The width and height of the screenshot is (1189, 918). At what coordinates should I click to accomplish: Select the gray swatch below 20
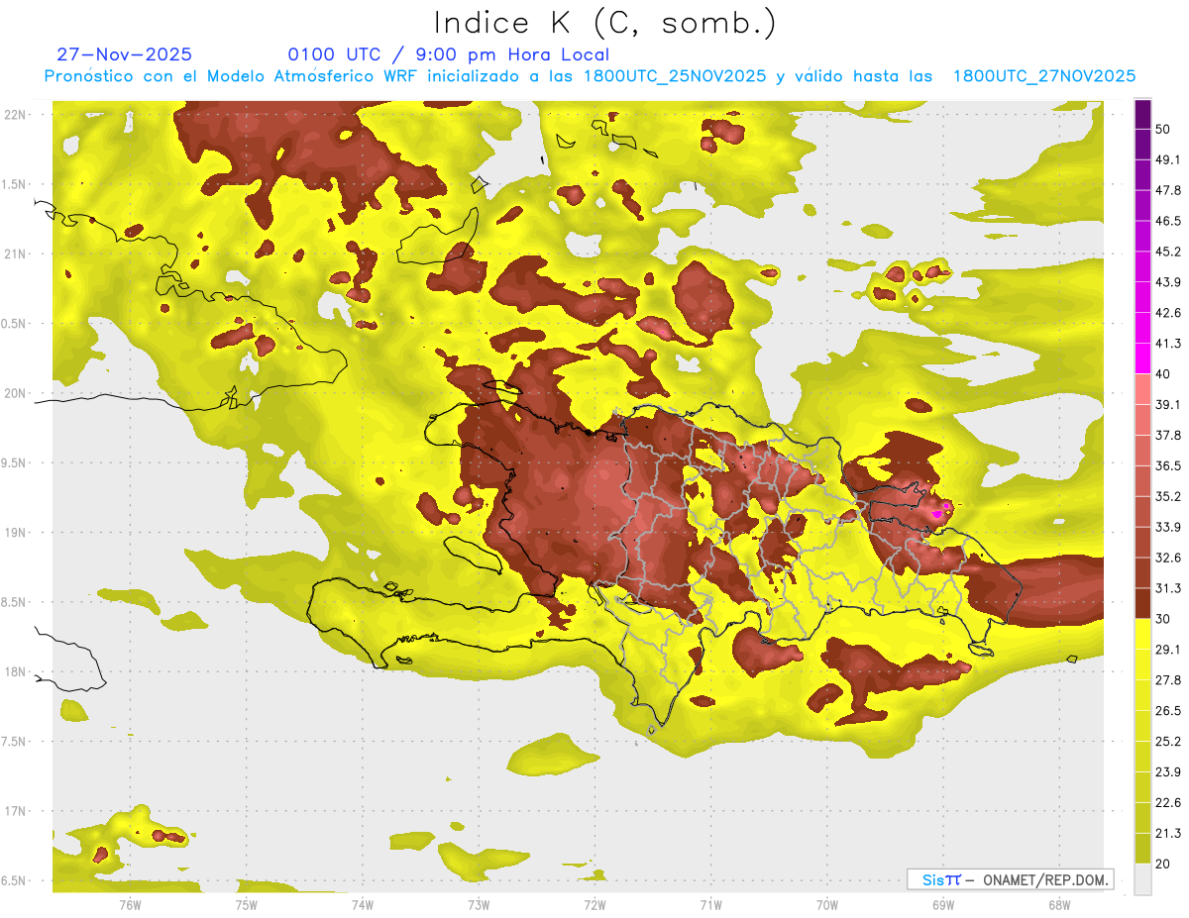point(1142,879)
